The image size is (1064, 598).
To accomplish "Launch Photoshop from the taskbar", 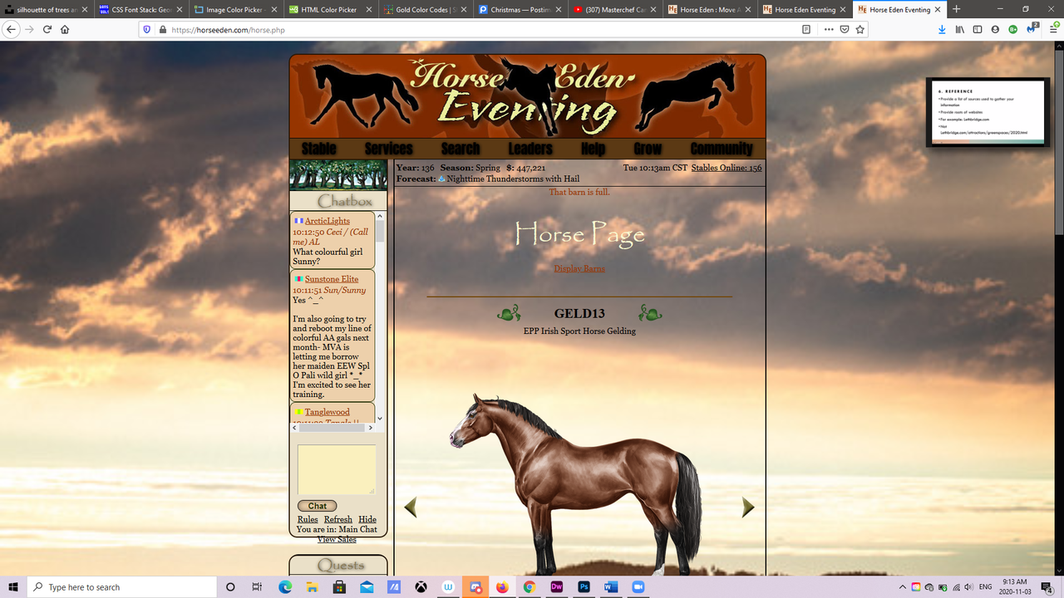I will [x=584, y=587].
